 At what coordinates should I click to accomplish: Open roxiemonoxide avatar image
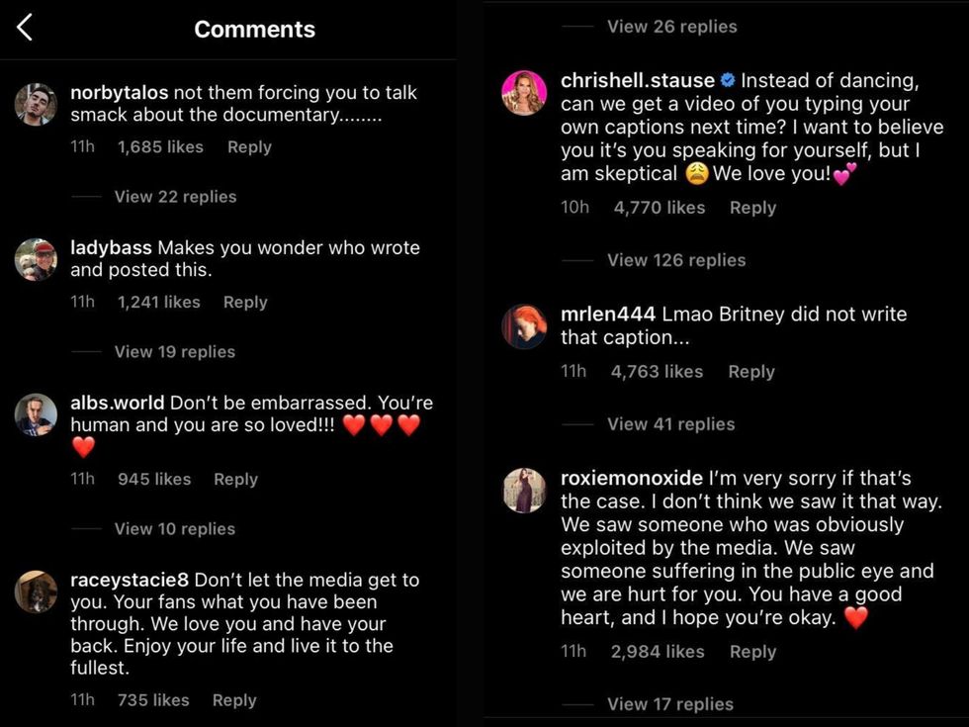(524, 491)
